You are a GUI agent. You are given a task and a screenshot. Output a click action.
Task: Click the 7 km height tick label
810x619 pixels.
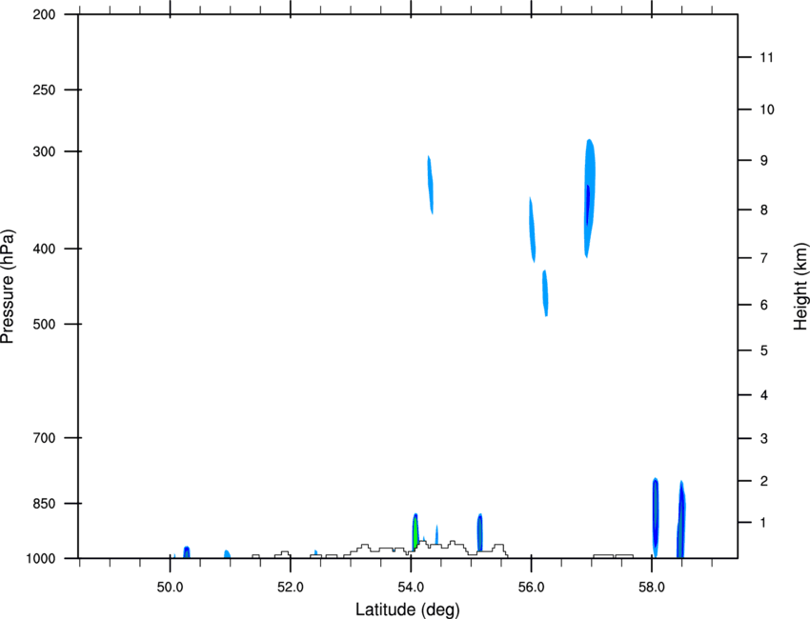click(764, 258)
